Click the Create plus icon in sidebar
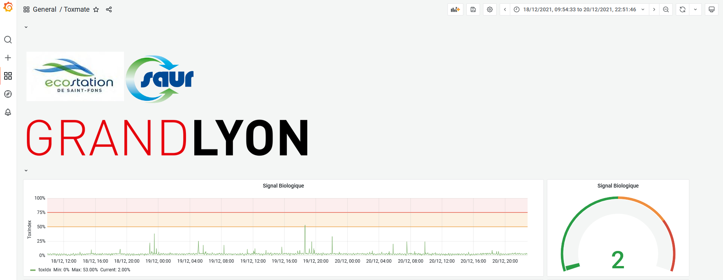This screenshot has width=723, height=280. (8, 58)
